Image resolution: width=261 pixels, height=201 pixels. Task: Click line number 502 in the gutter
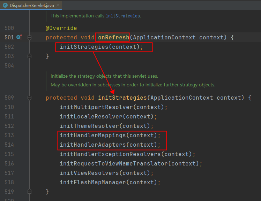(x=9, y=47)
